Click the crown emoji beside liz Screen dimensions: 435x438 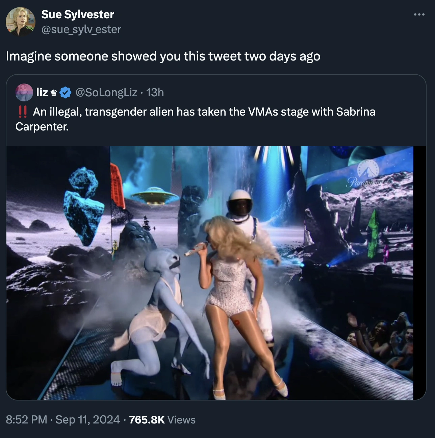[54, 93]
